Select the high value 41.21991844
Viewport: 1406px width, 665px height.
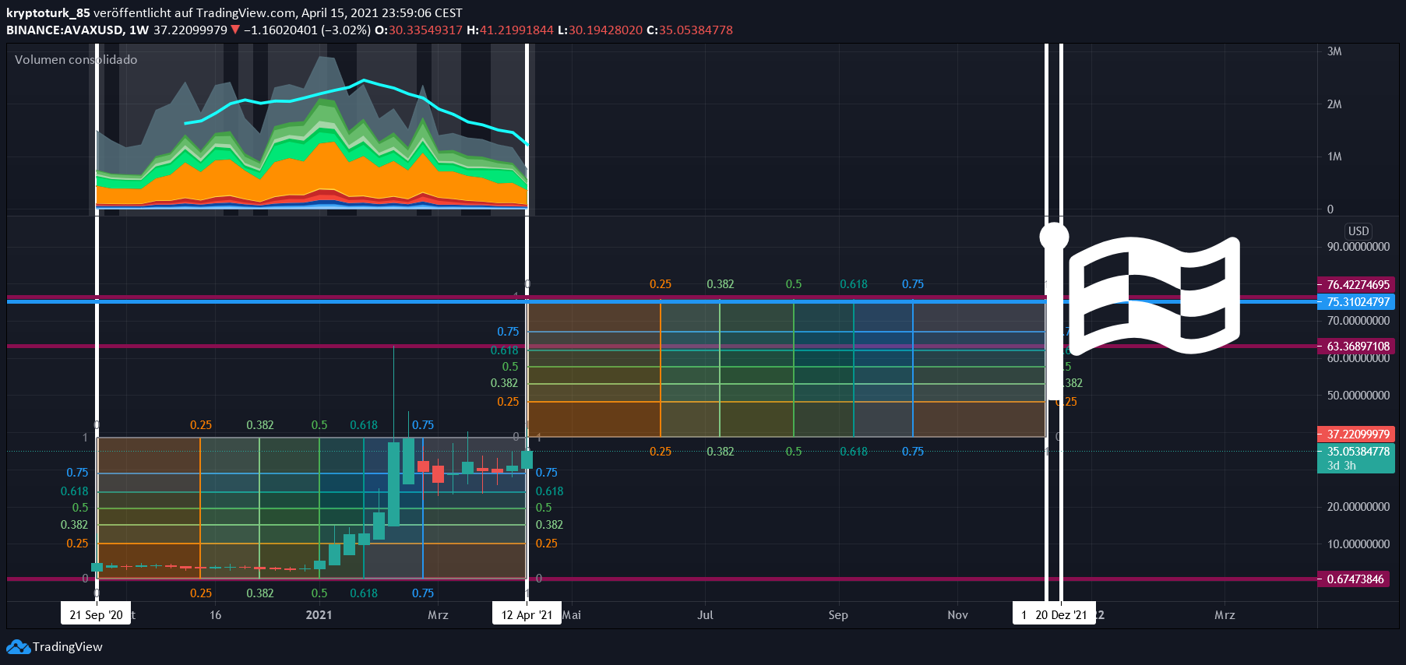(x=516, y=30)
